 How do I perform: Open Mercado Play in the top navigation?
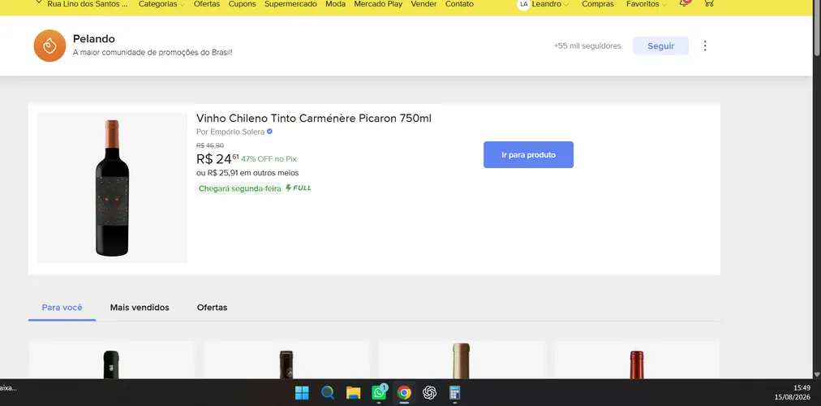[378, 4]
